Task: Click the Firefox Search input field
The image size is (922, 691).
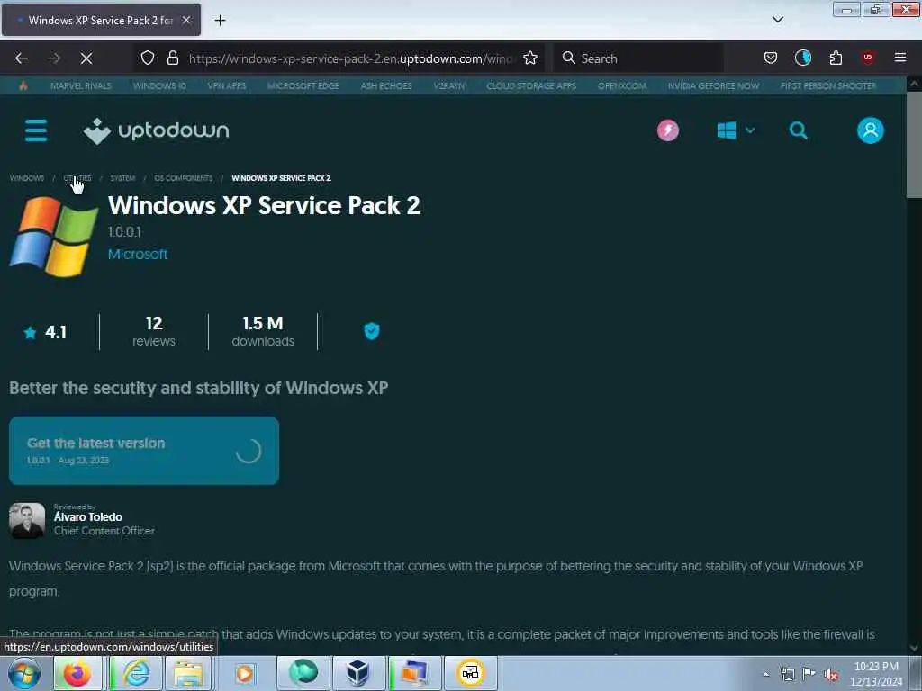Action: (x=638, y=58)
